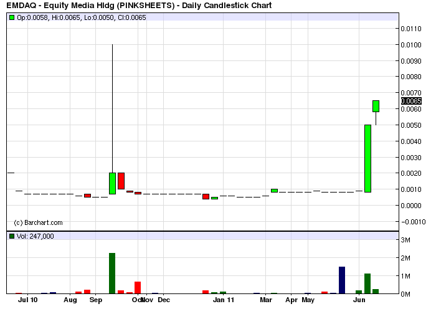Click the 1M volume axis label

click(x=405, y=276)
